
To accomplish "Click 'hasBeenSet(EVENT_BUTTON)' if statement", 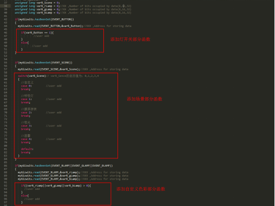I will point(44,19).
